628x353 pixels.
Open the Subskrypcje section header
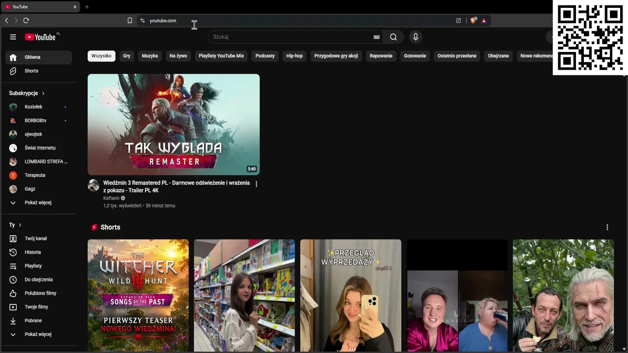click(x=27, y=93)
